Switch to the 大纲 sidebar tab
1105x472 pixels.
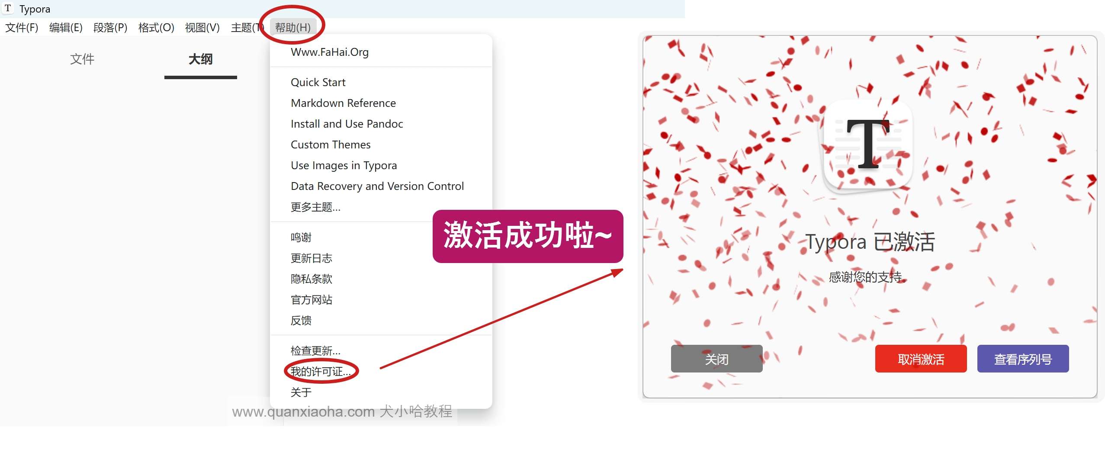click(x=201, y=59)
